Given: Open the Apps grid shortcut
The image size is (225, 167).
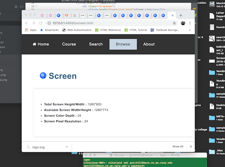Looking at the screenshot, I should [31, 30].
